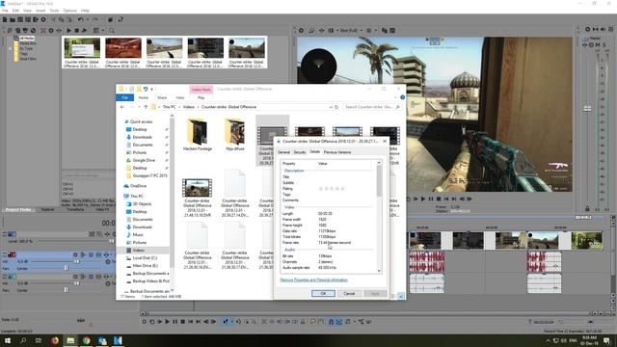Click Play in timeline transport bar
The image size is (617, 347).
(167, 322)
